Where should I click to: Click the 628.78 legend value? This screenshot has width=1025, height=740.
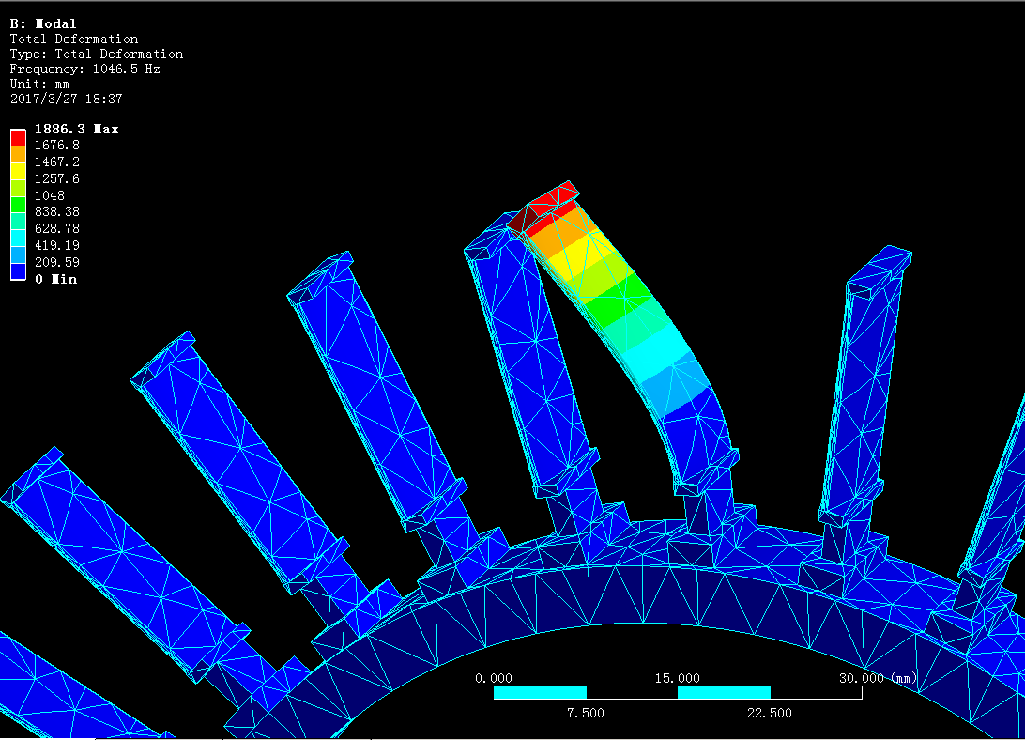click(x=57, y=228)
